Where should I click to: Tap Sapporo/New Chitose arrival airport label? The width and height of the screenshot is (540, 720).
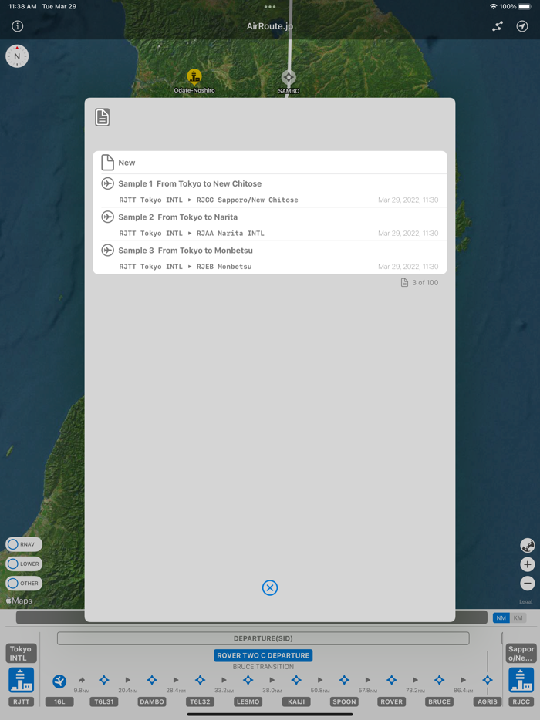coord(521,654)
